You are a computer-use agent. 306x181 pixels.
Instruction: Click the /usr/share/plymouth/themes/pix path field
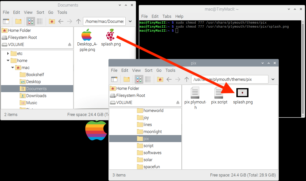[230, 79]
